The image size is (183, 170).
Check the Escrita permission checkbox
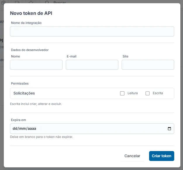[148, 93]
